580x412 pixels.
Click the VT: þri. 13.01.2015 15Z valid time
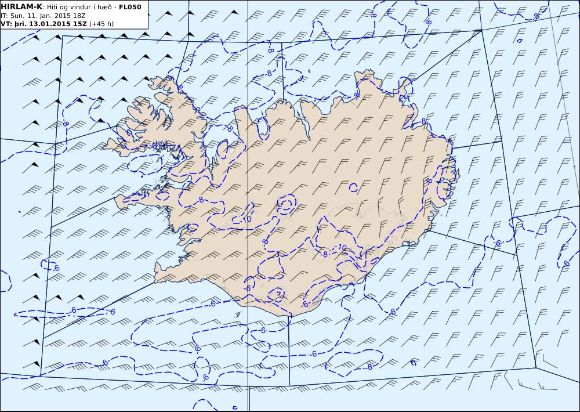tap(43, 24)
